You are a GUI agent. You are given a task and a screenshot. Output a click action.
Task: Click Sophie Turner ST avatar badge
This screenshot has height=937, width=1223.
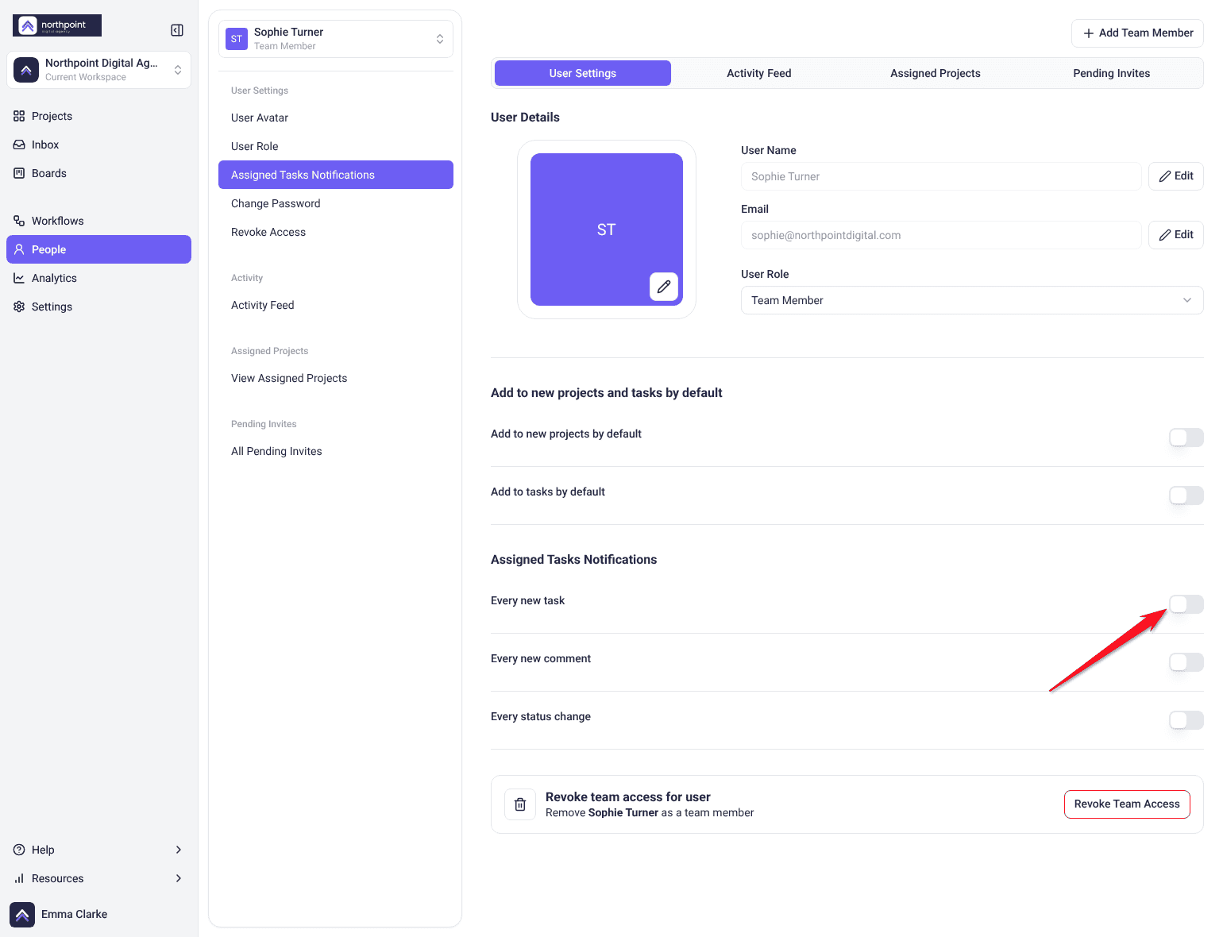(237, 39)
